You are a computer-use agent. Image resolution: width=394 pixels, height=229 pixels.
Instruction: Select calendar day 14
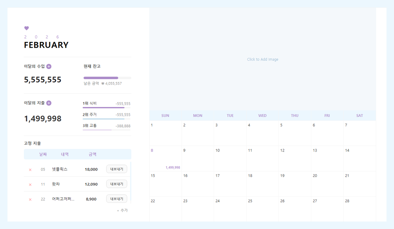[x=360, y=158]
